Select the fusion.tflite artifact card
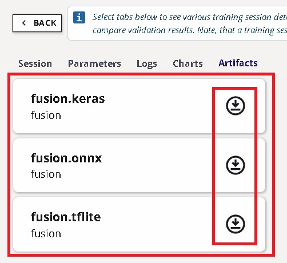The height and width of the screenshot is (263, 287). [139, 224]
